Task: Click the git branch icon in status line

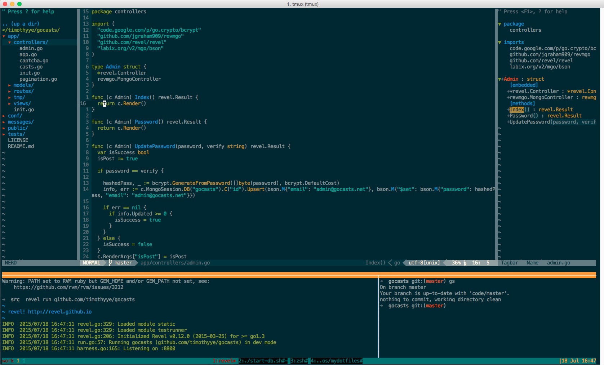Action: [111, 263]
